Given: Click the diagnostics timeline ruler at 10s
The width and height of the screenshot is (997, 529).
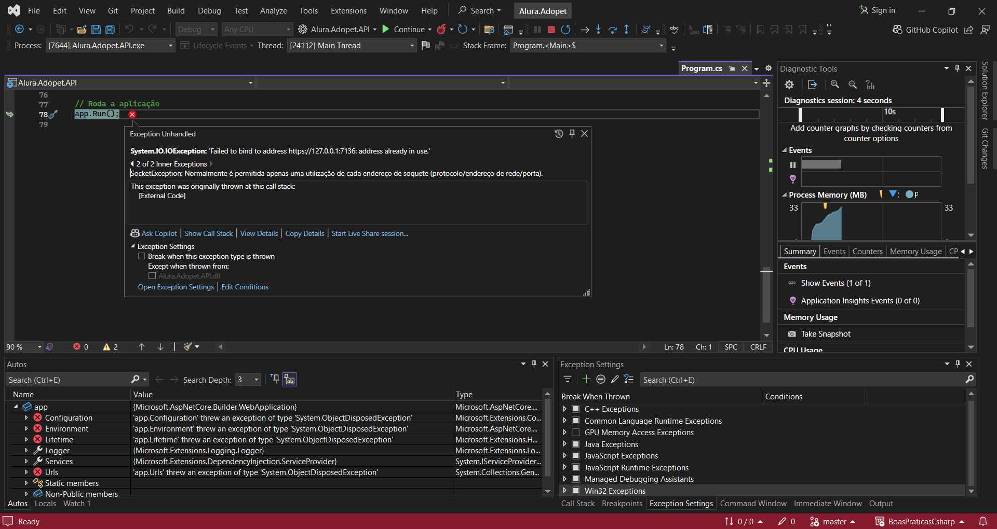Looking at the screenshot, I should pyautogui.click(x=890, y=112).
